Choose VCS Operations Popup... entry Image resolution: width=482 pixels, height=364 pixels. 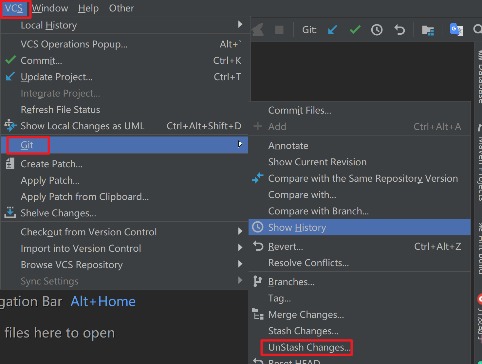coord(124,44)
